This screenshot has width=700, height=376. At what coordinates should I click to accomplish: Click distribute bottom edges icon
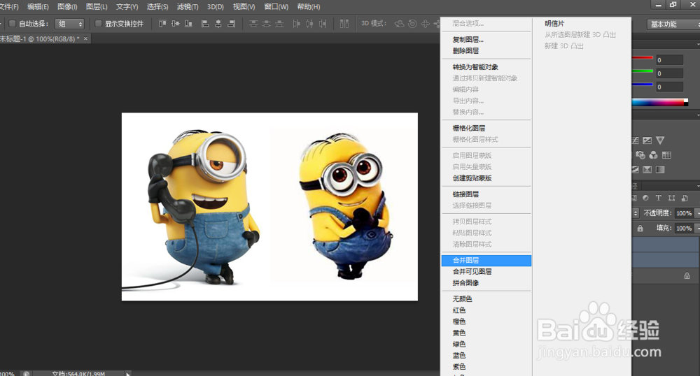[x=279, y=24]
